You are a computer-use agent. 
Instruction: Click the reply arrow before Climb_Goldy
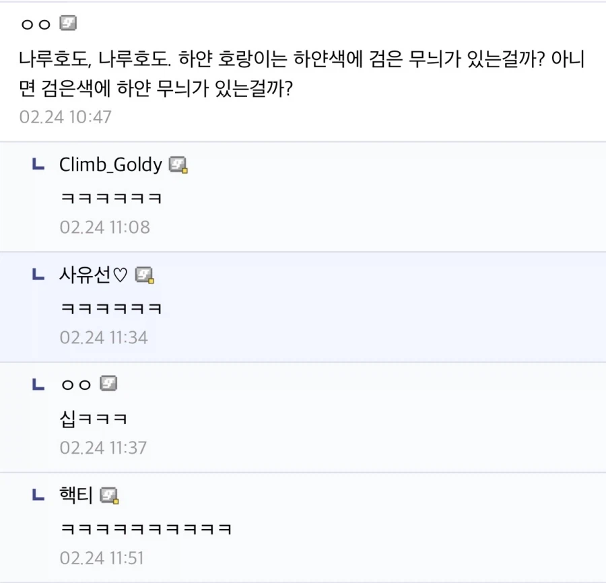[x=38, y=164]
